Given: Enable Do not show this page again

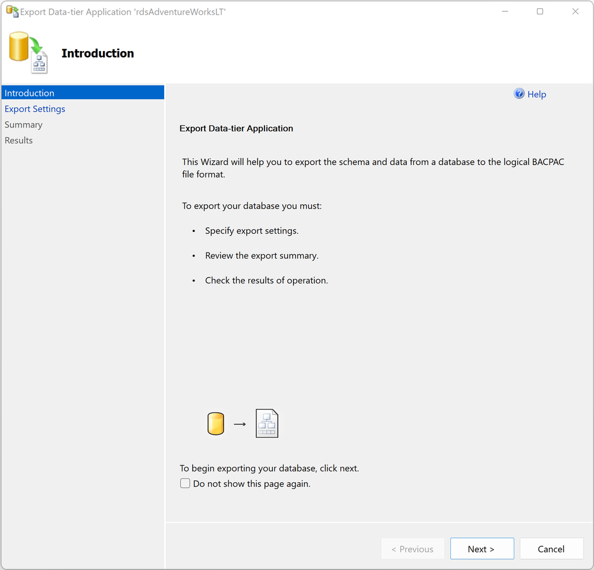Looking at the screenshot, I should click(185, 483).
